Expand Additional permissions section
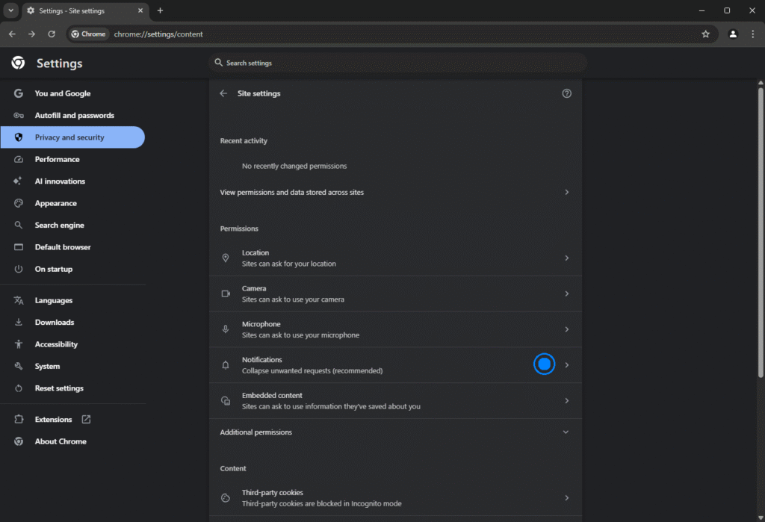765x522 pixels. [x=566, y=432]
